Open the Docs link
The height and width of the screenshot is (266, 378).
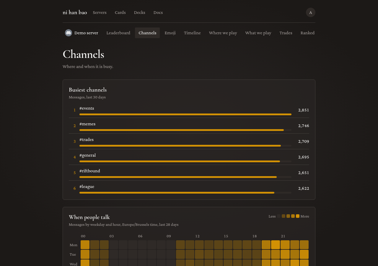coord(158,12)
